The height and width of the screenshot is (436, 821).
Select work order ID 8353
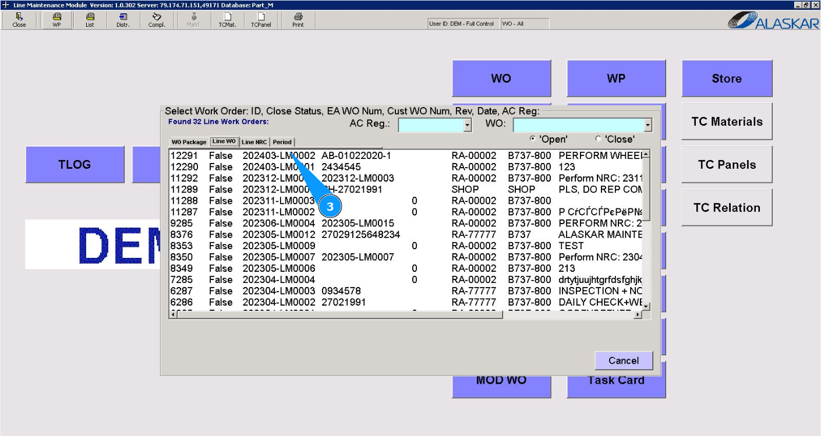[x=182, y=246]
